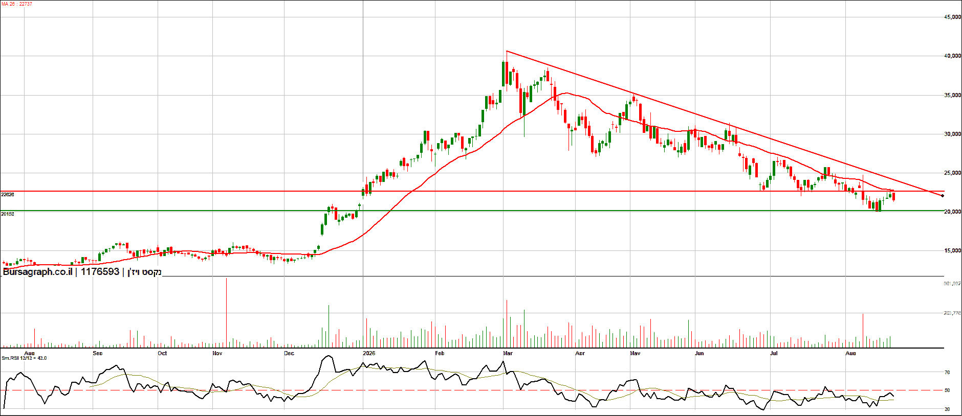Viewport: 962px width, 416px height.
Task: Select the Dec label on the time axis
Action: [x=289, y=353]
